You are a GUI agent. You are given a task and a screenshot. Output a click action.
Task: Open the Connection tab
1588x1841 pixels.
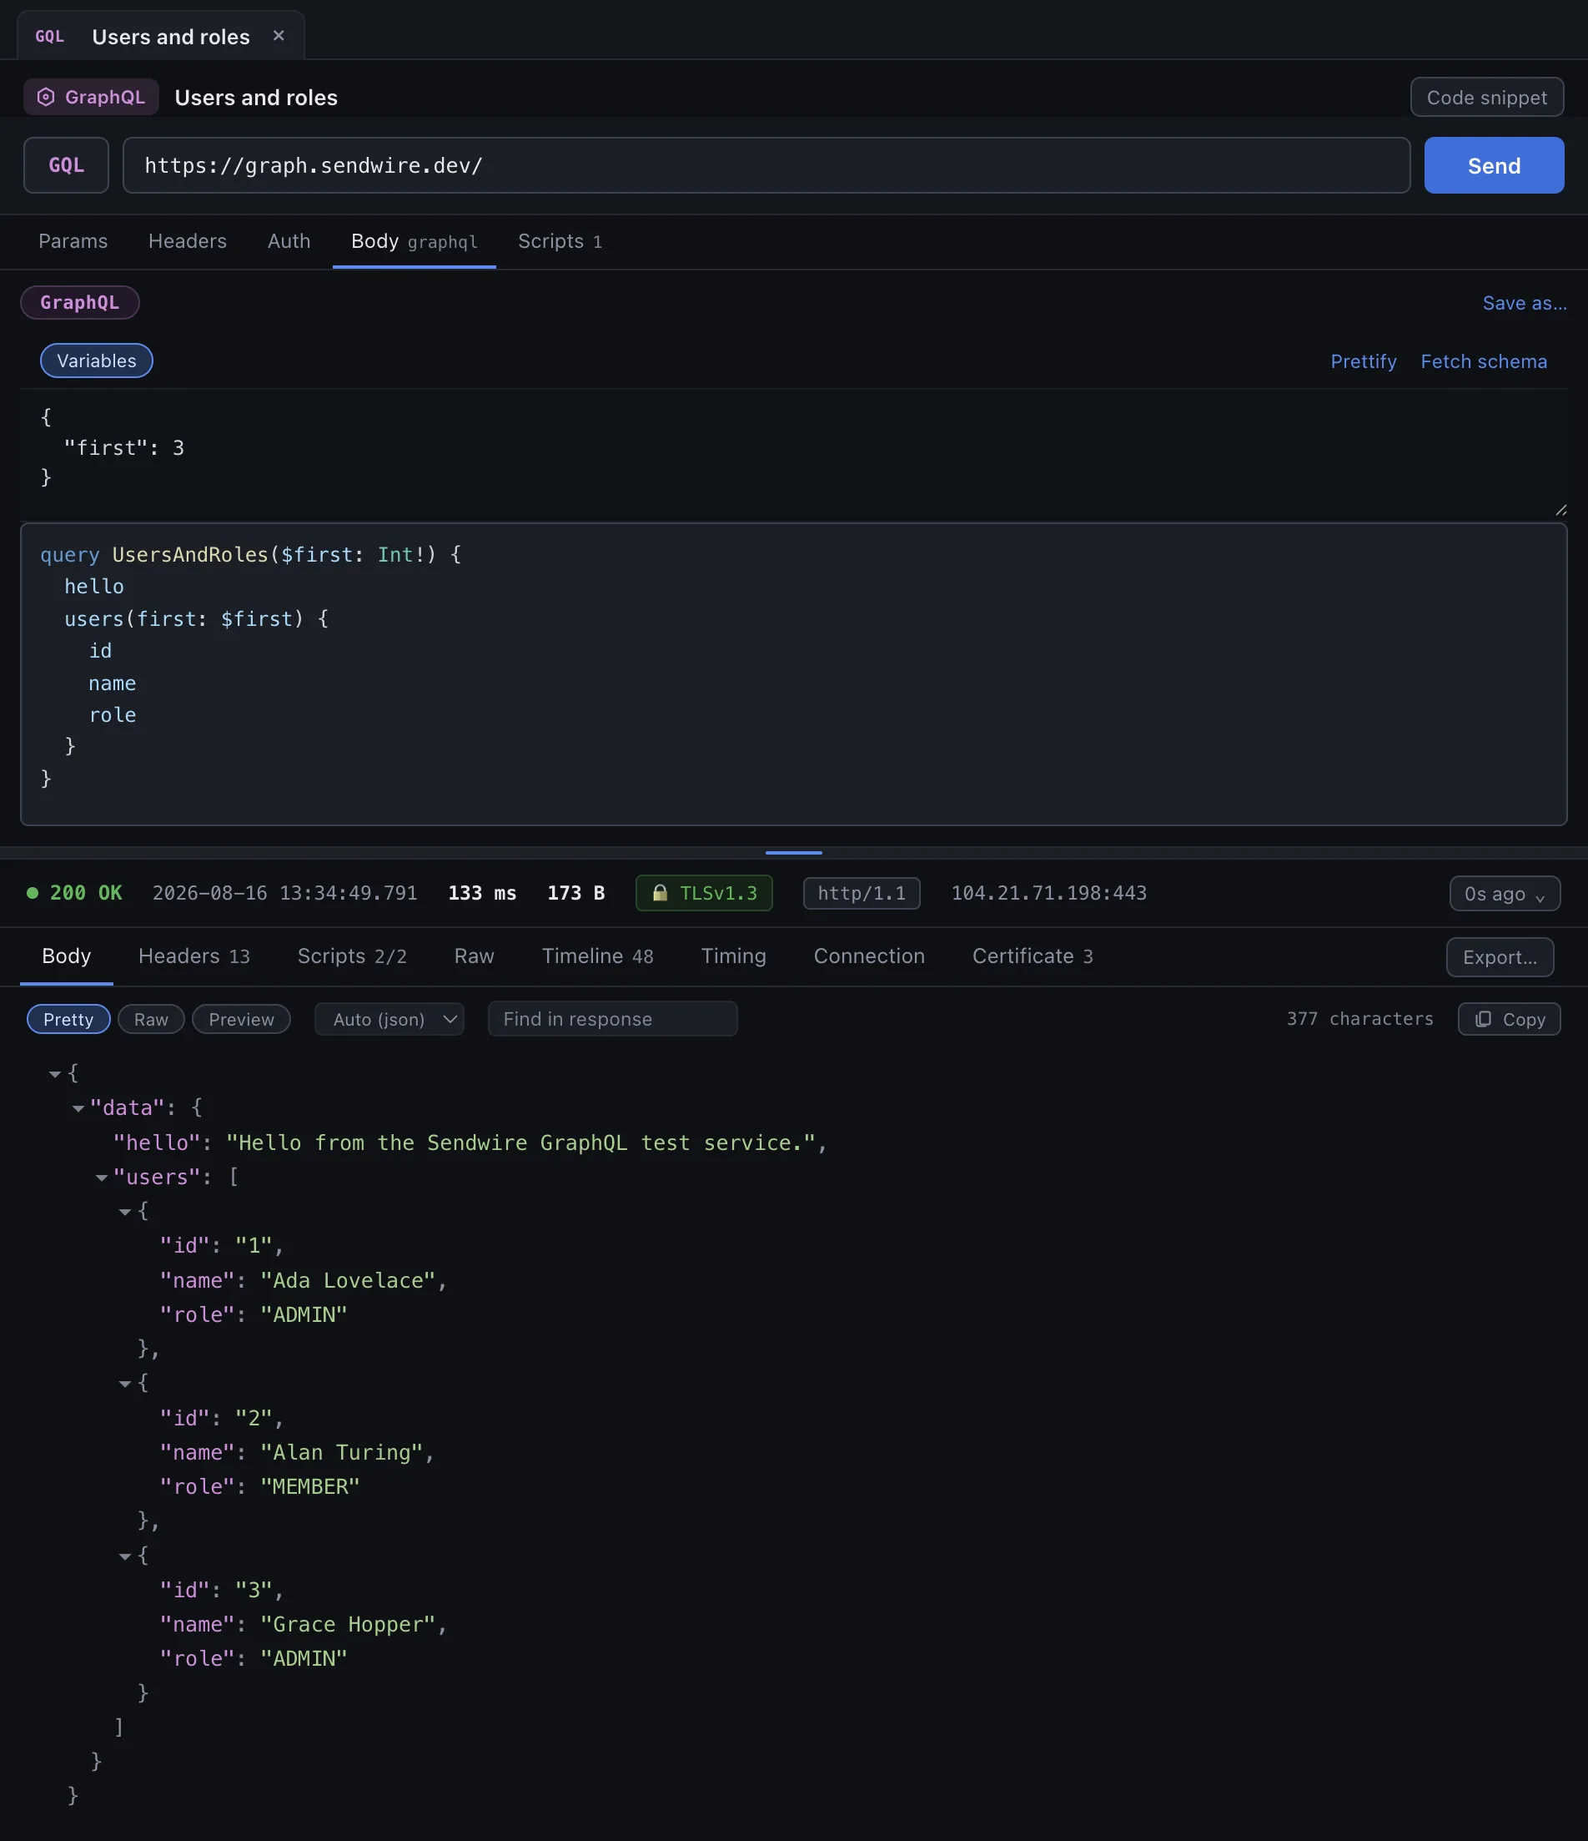(870, 956)
